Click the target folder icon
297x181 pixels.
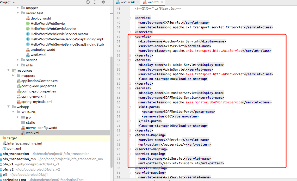[4, 138]
